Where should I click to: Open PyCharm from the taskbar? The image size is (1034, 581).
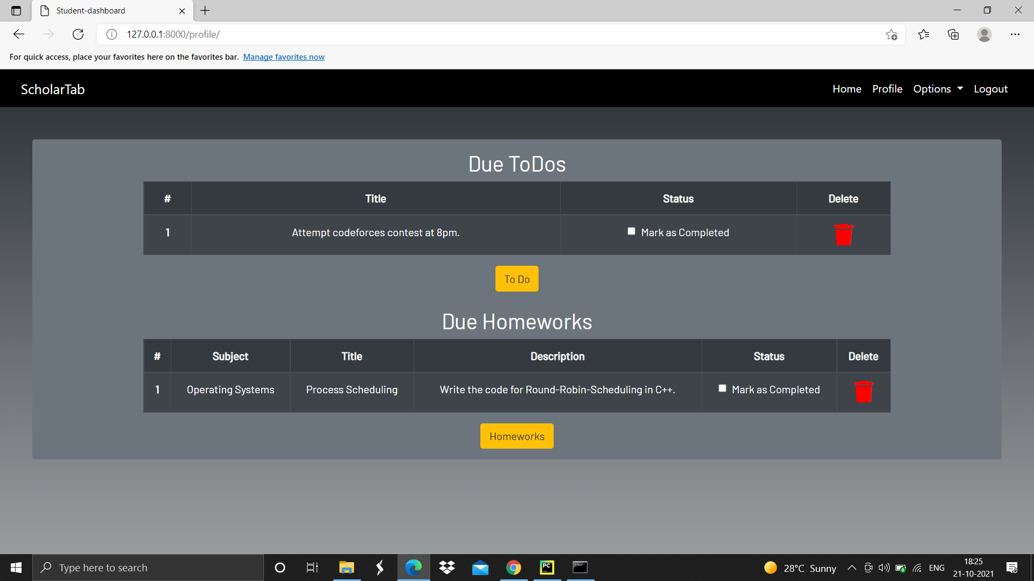tap(547, 568)
